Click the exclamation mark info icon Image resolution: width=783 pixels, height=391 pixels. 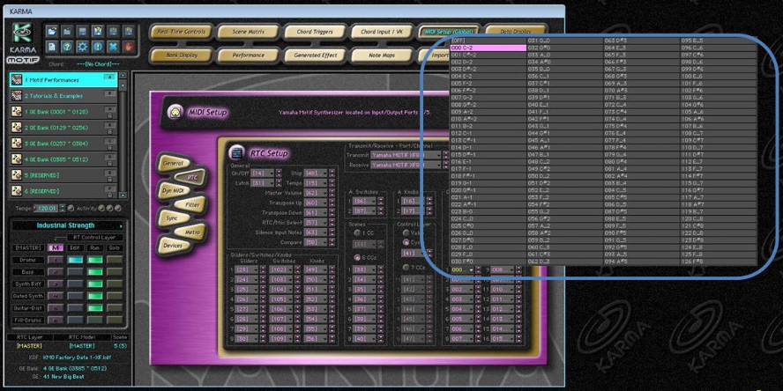pyautogui.click(x=98, y=47)
